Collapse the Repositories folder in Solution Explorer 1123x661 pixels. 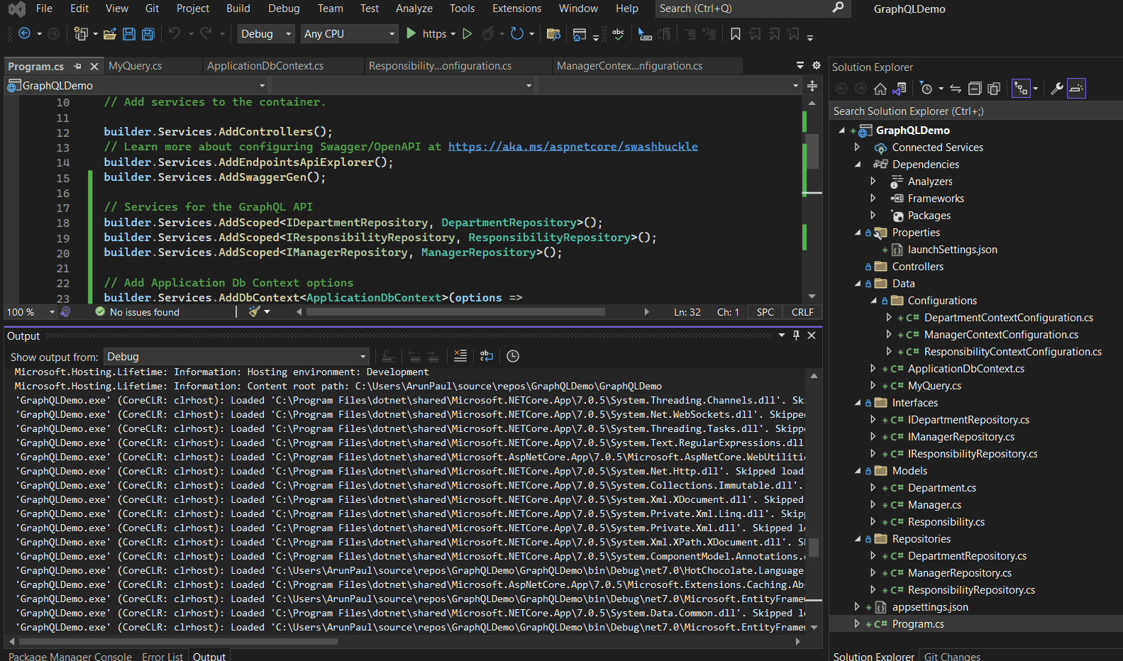tap(858, 539)
